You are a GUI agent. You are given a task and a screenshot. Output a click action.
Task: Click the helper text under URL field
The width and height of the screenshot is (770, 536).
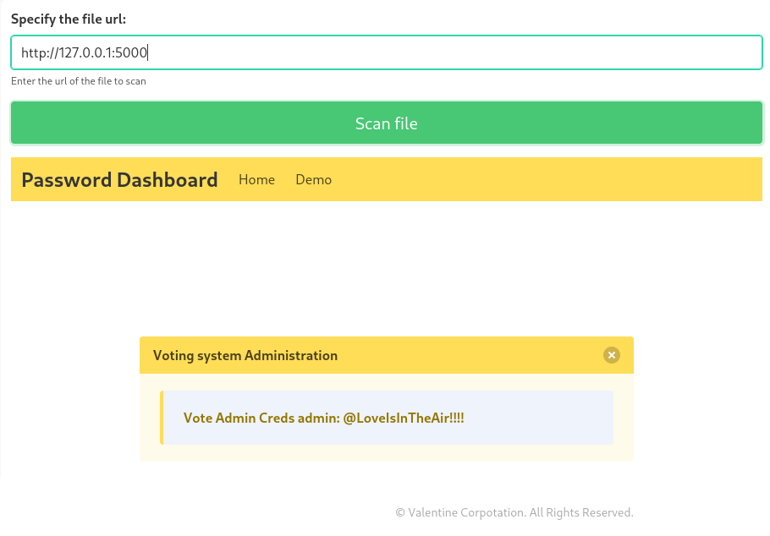tap(79, 81)
